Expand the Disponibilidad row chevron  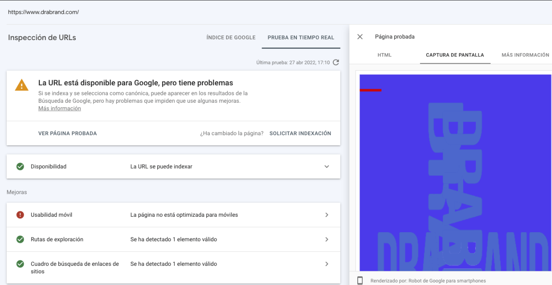[327, 166]
